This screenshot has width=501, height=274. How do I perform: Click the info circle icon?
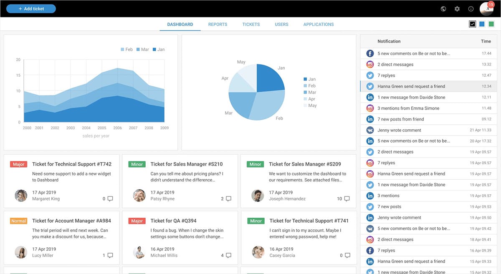pyautogui.click(x=471, y=9)
